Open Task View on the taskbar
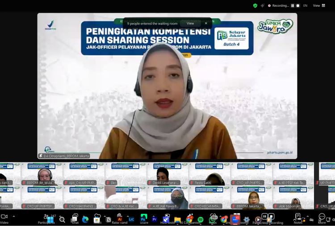This screenshot has height=226, width=335. (74, 219)
